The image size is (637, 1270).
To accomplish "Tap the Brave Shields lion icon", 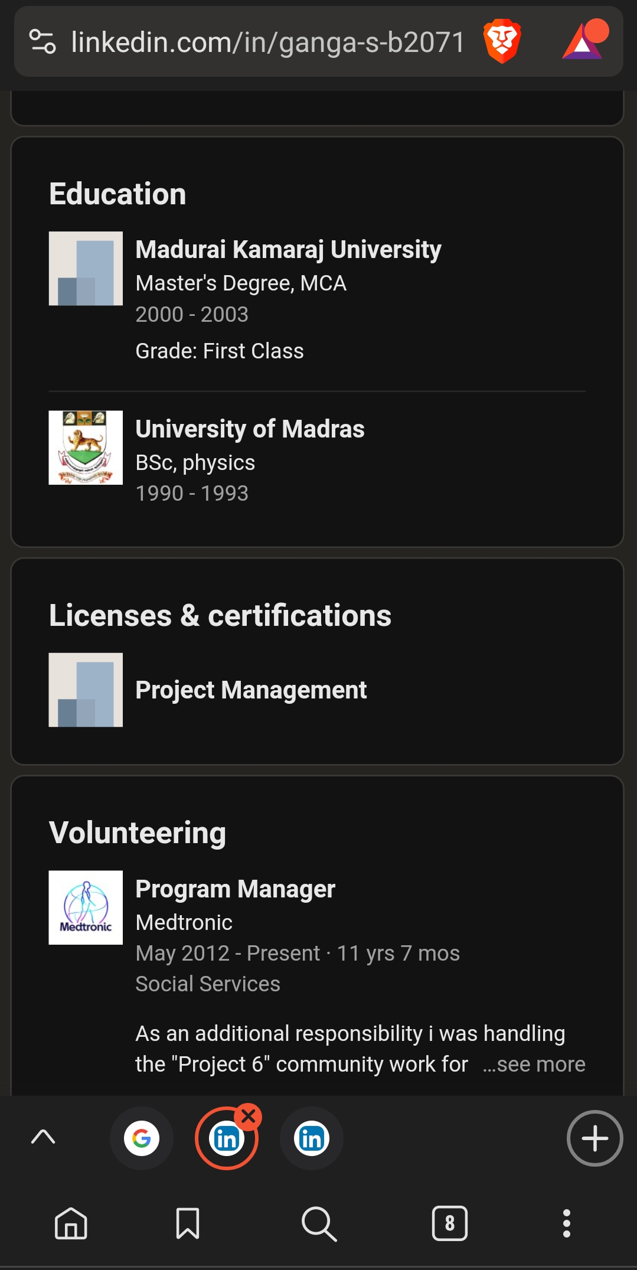I will click(x=502, y=41).
